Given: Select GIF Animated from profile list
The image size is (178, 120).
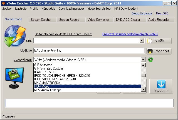Looking at the screenshot, I should [x=87, y=65].
